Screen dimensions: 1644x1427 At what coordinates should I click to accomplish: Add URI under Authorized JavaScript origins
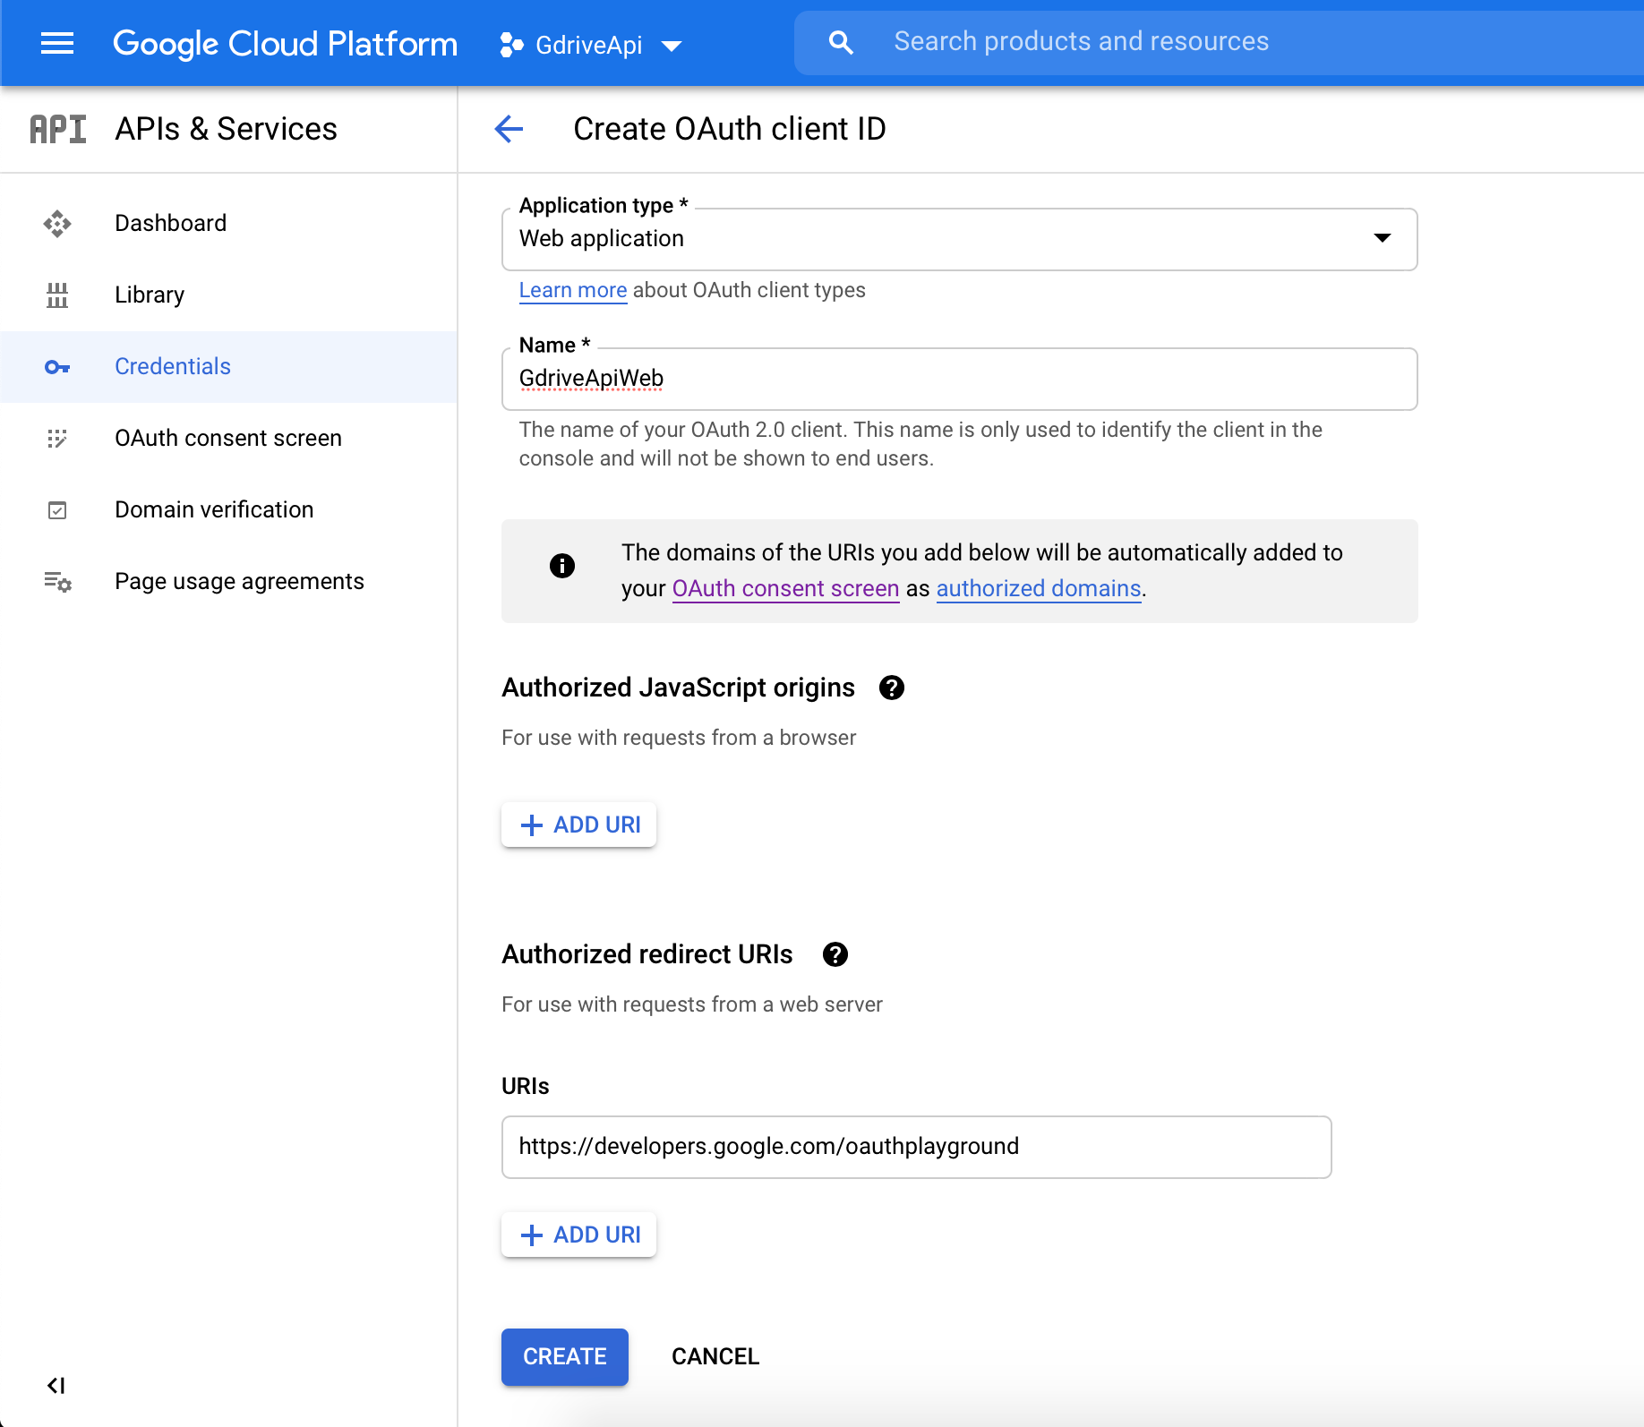[579, 825]
